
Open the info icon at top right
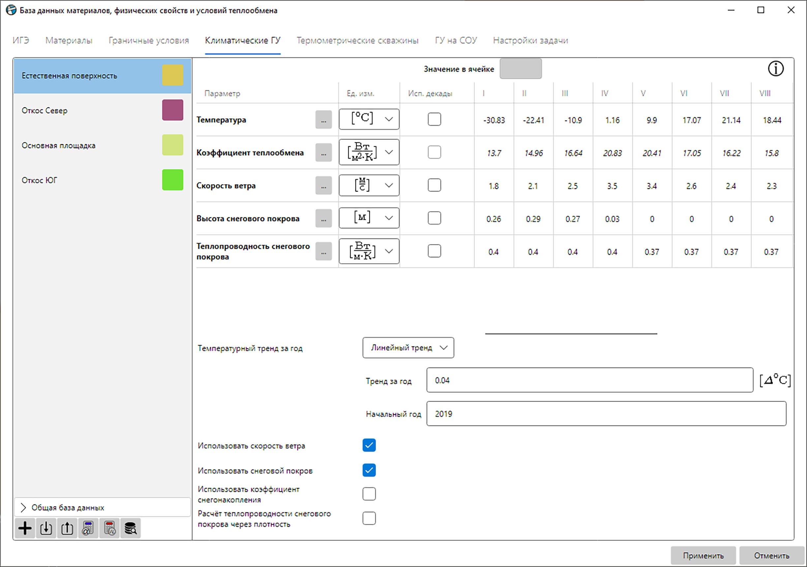tap(775, 68)
